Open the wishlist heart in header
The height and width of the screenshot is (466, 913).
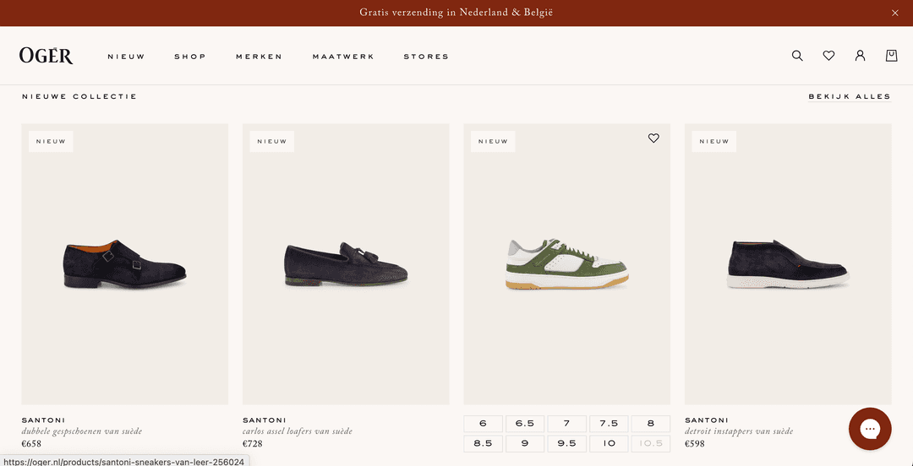tap(828, 56)
